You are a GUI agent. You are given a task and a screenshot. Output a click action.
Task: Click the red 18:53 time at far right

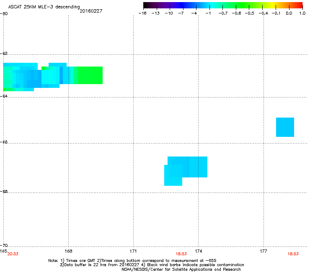(293, 254)
